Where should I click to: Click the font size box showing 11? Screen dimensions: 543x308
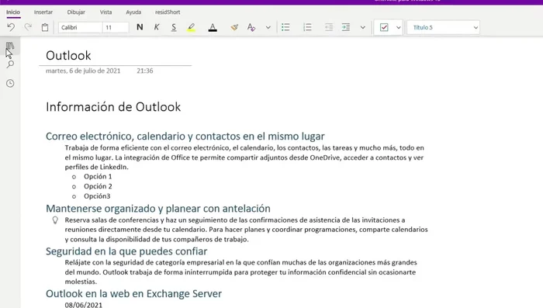[x=116, y=27]
